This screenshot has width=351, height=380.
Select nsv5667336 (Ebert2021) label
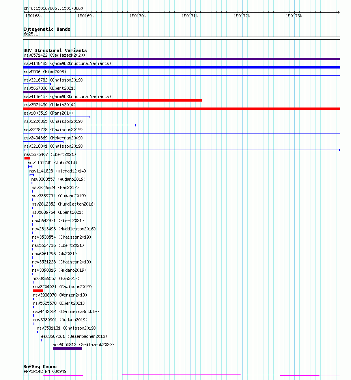50,88
